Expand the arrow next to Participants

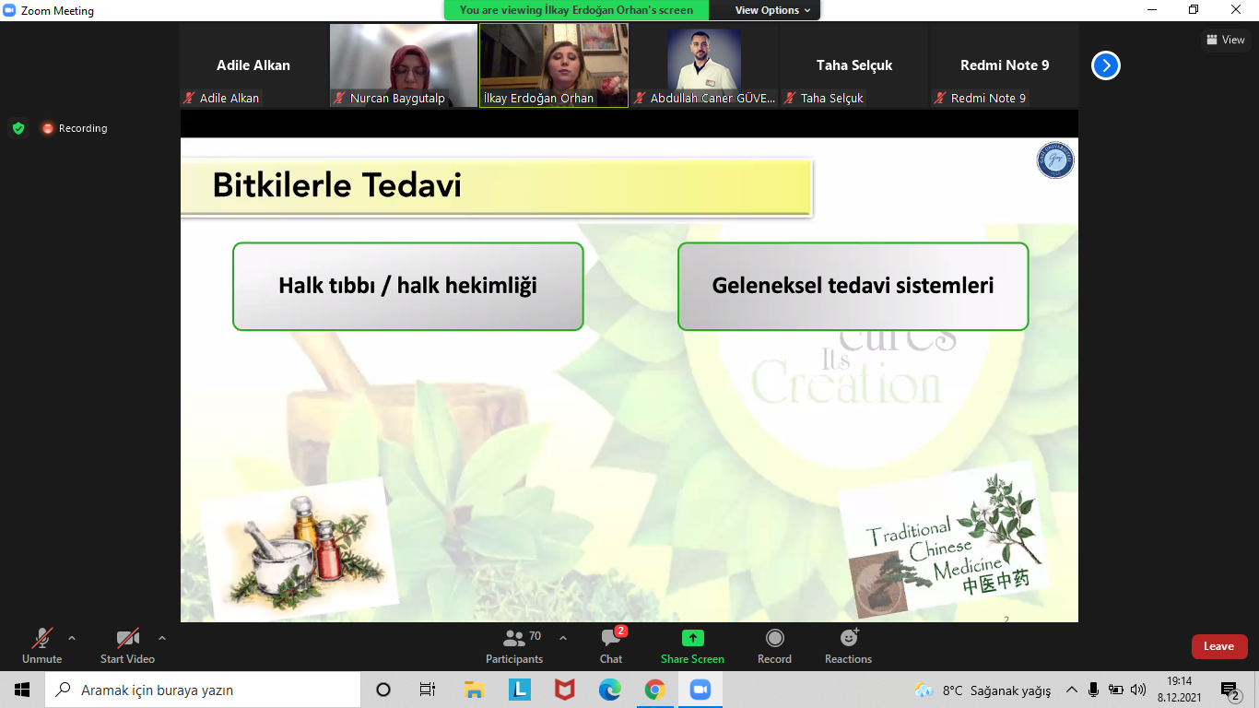pos(563,638)
